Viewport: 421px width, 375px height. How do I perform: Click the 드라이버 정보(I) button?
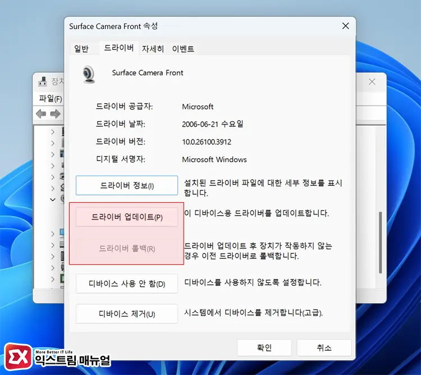click(127, 185)
